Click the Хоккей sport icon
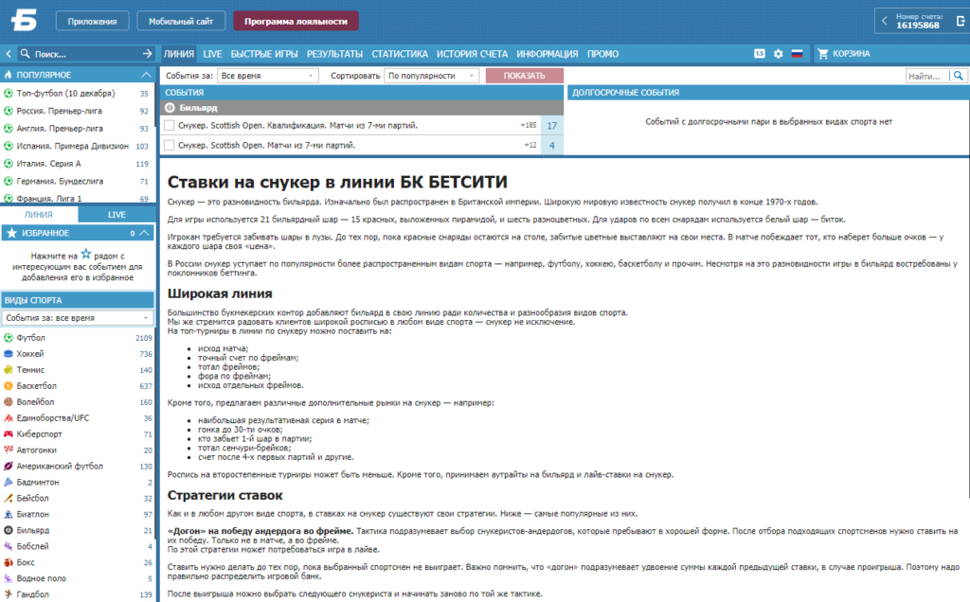Viewport: 970px width, 602px height. [x=9, y=354]
